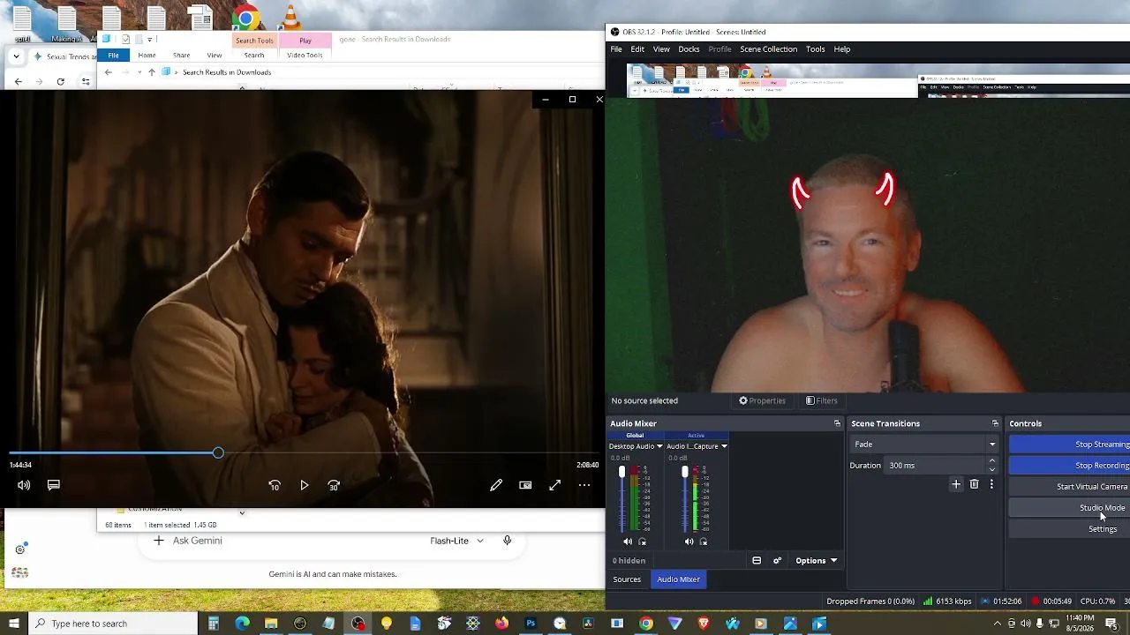Open the OBS Scene Collection menu
1130x635 pixels.
768,49
